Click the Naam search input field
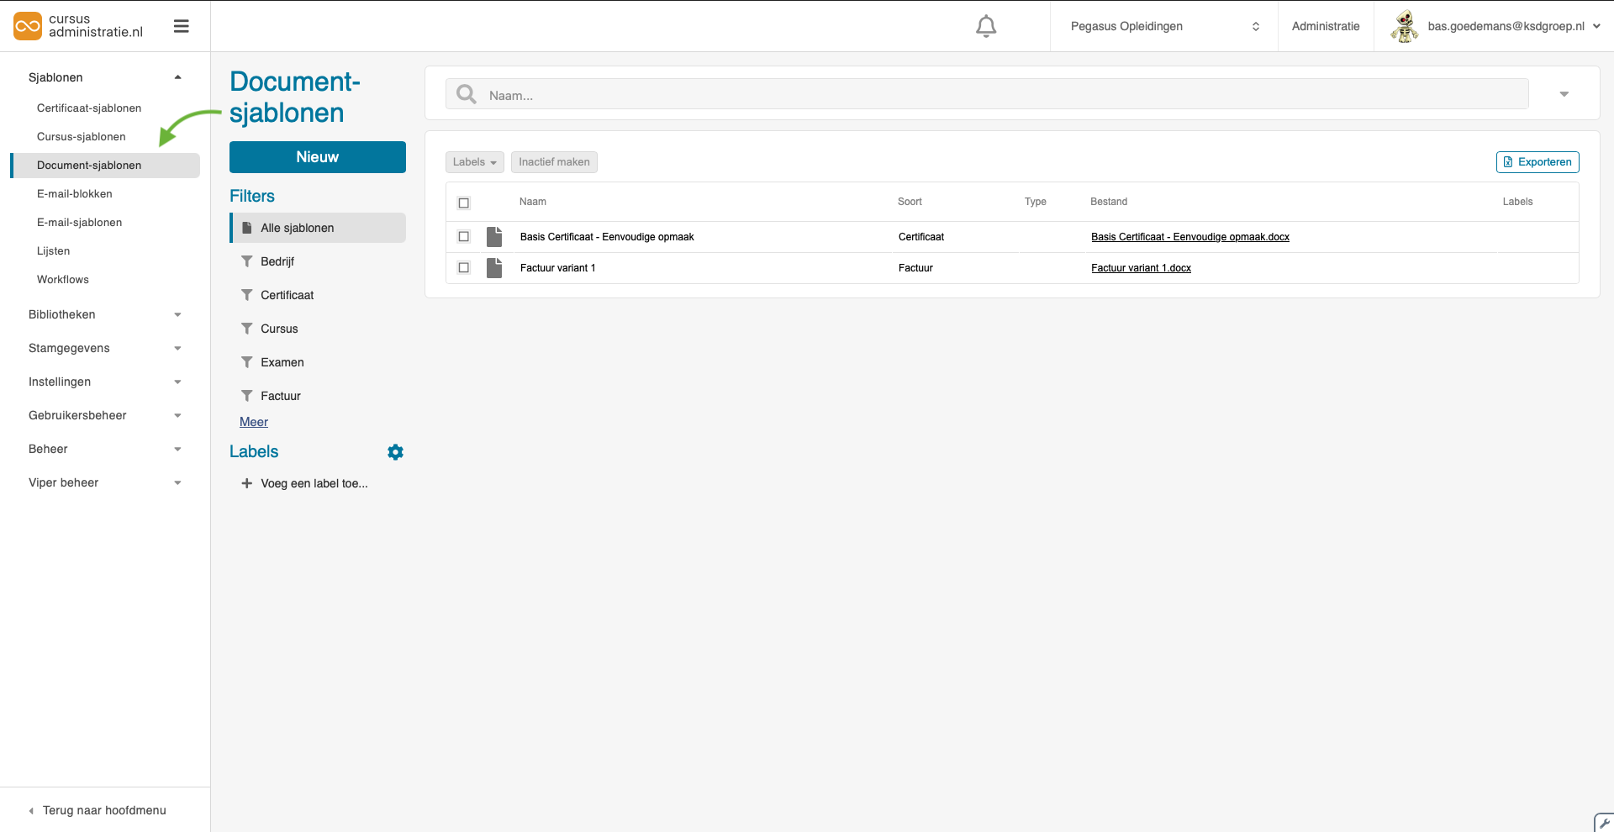 [x=1000, y=95]
